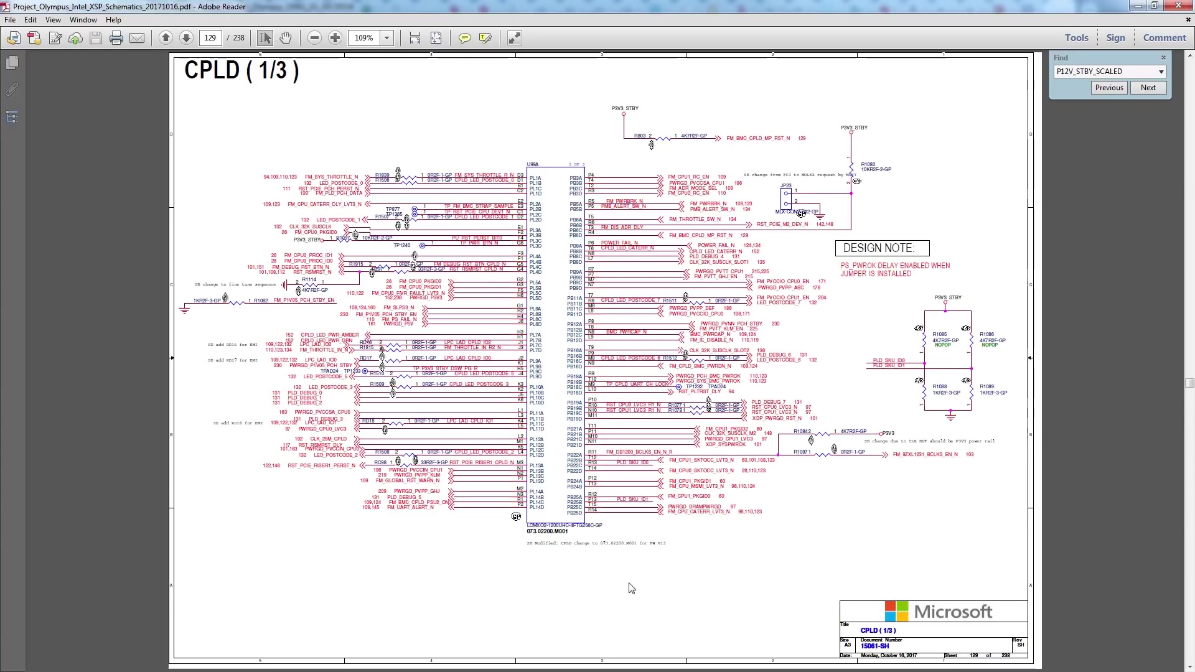
Task: Open the Find search history dropdown
Action: point(1161,72)
